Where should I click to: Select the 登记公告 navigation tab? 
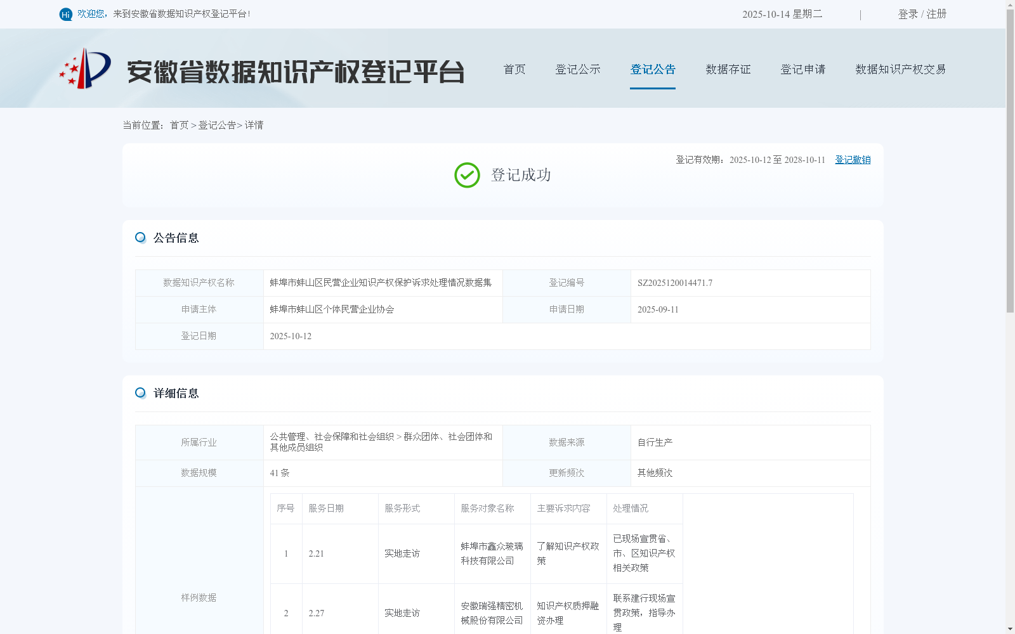pyautogui.click(x=653, y=69)
